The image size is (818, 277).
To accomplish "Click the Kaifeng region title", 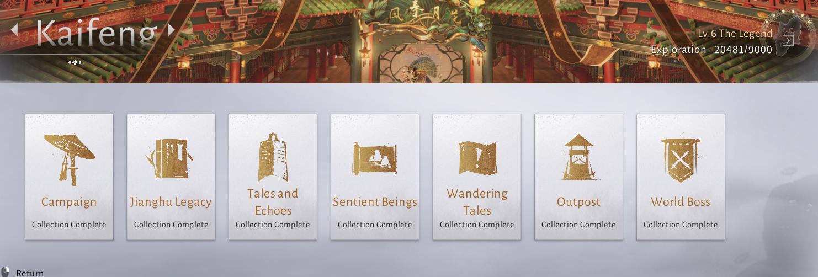I will (x=97, y=33).
